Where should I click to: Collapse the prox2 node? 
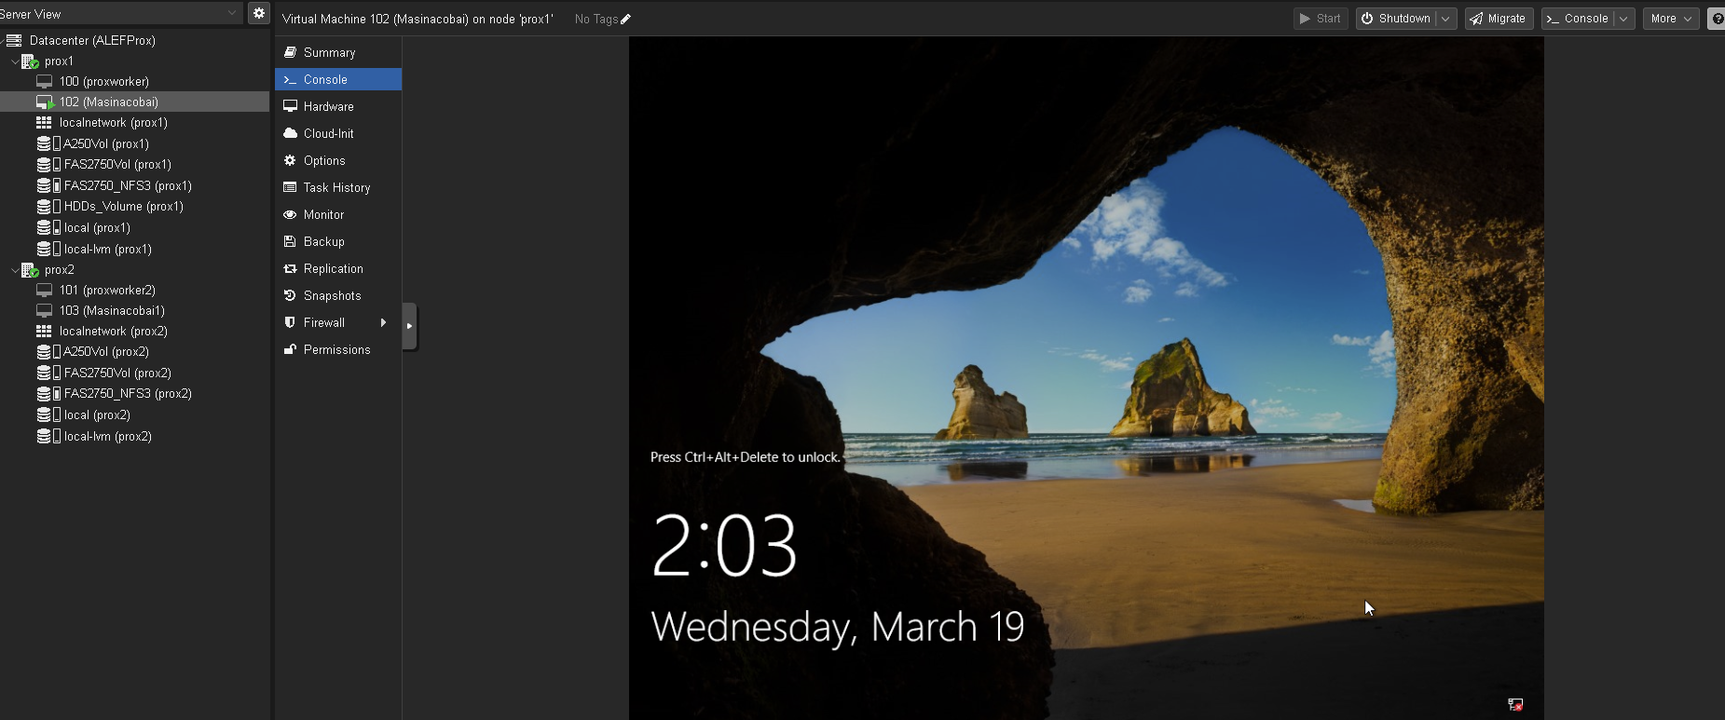pos(15,270)
